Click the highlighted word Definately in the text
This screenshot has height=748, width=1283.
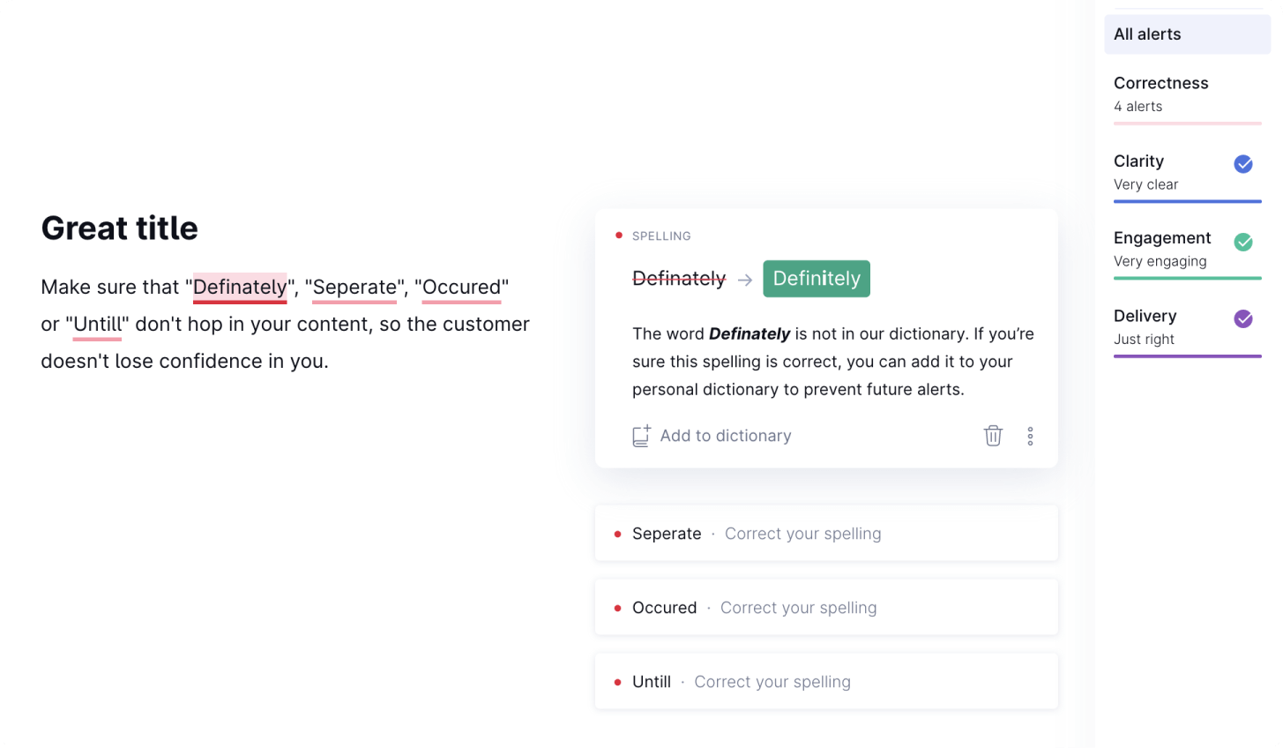point(239,287)
